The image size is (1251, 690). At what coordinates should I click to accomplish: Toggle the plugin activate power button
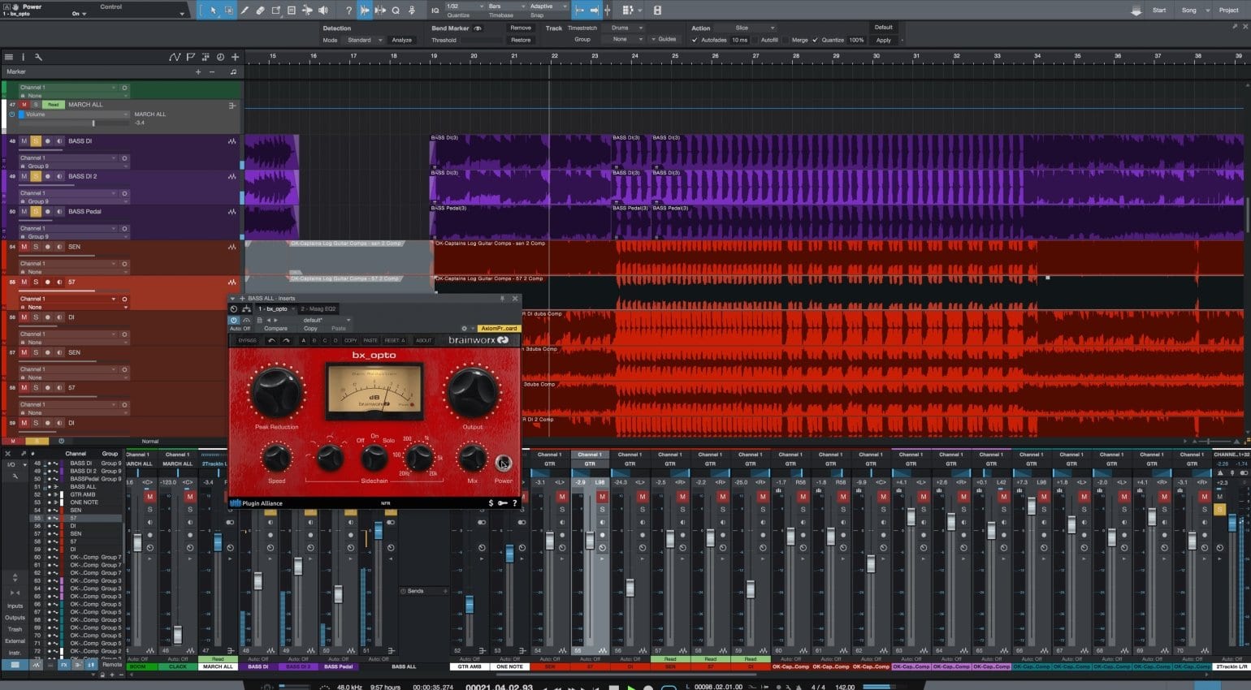[234, 320]
